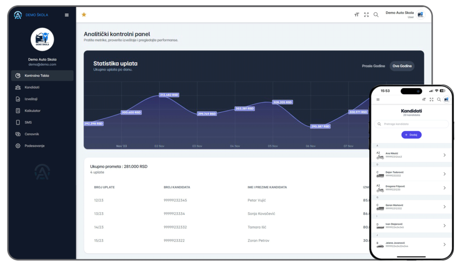Click the 313.482 RSD chart data point

click(169, 95)
